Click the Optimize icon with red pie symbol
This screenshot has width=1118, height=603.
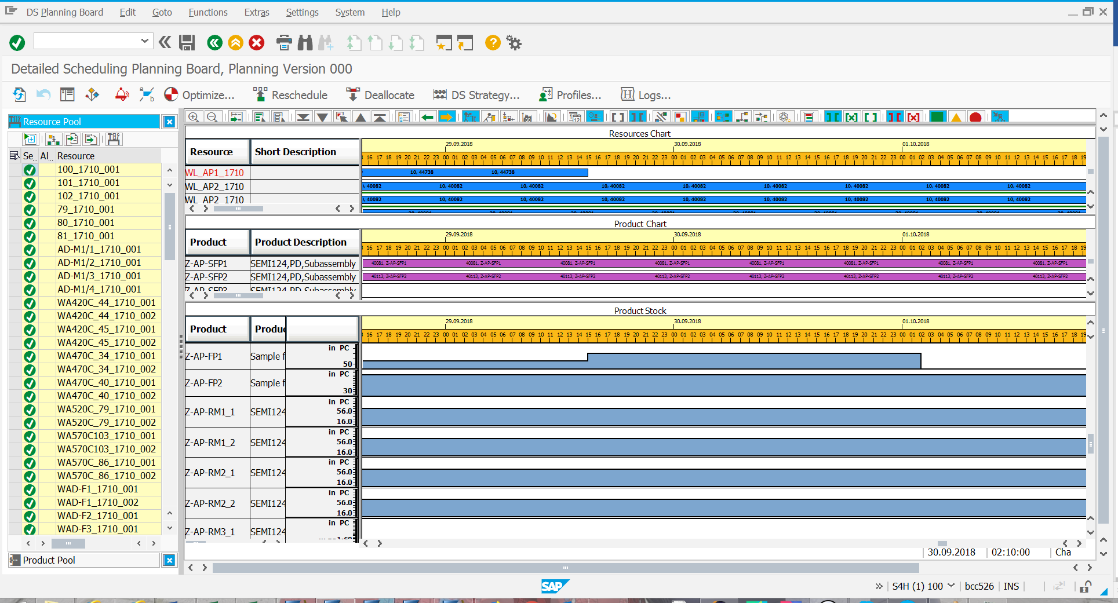[171, 94]
